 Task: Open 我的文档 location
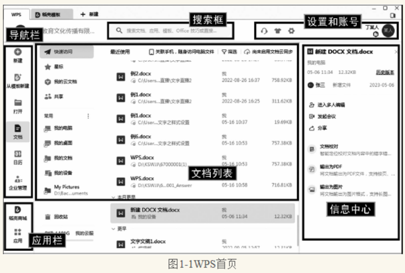tap(58, 158)
